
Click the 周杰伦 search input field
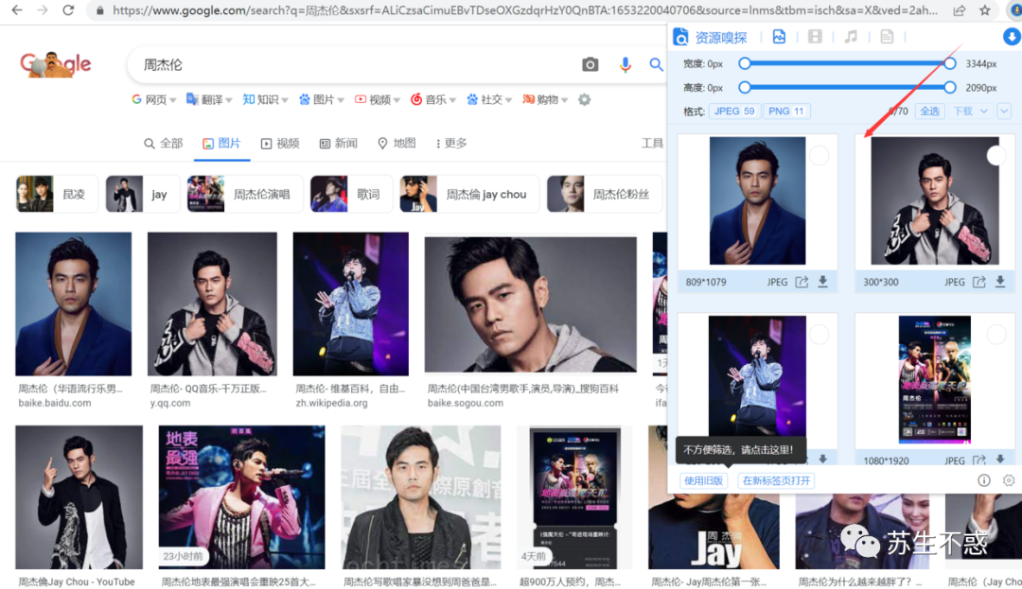(355, 64)
